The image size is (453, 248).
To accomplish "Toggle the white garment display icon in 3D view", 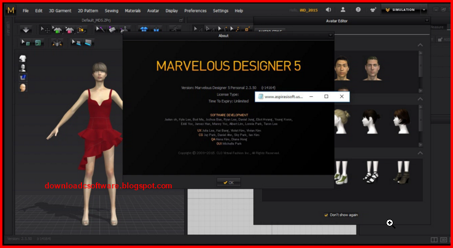I will click(x=23, y=58).
